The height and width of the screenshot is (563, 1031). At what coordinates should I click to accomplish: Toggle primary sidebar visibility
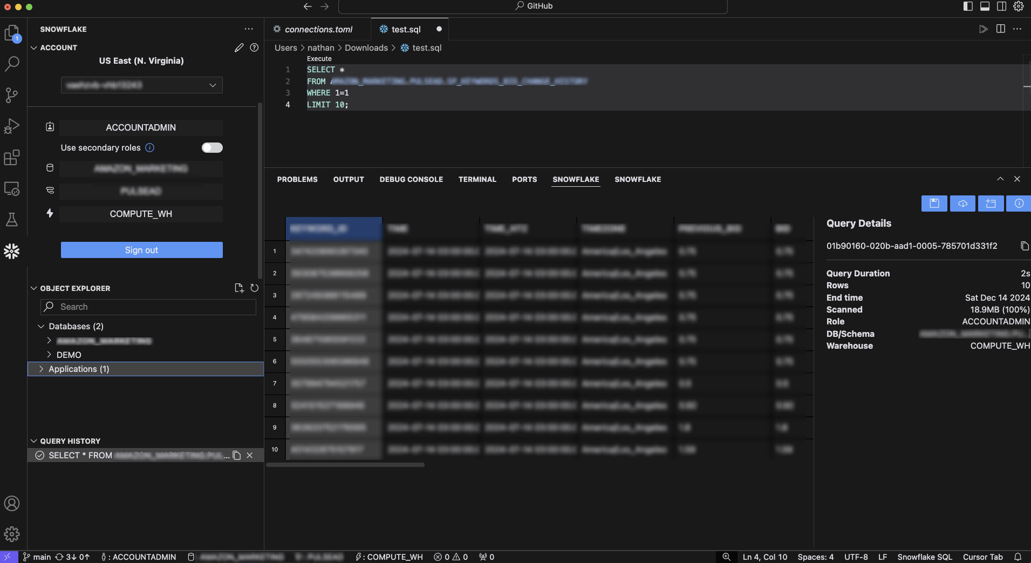(x=968, y=6)
